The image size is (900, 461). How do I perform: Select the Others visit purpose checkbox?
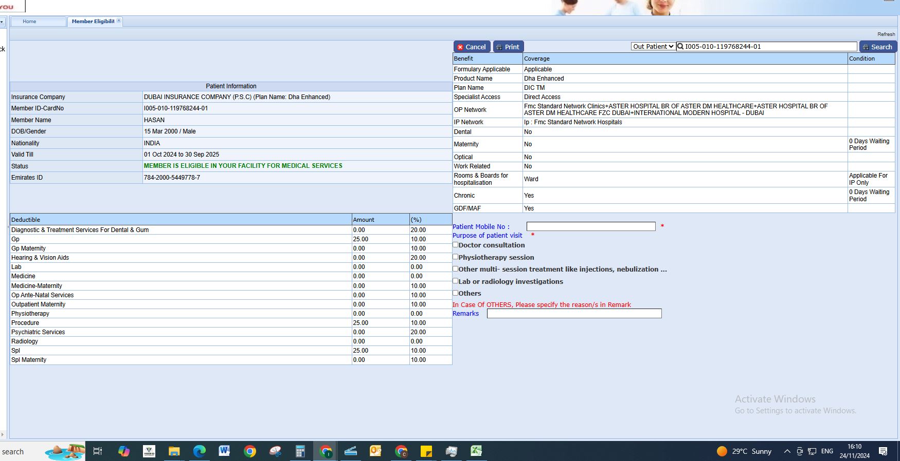[455, 293]
